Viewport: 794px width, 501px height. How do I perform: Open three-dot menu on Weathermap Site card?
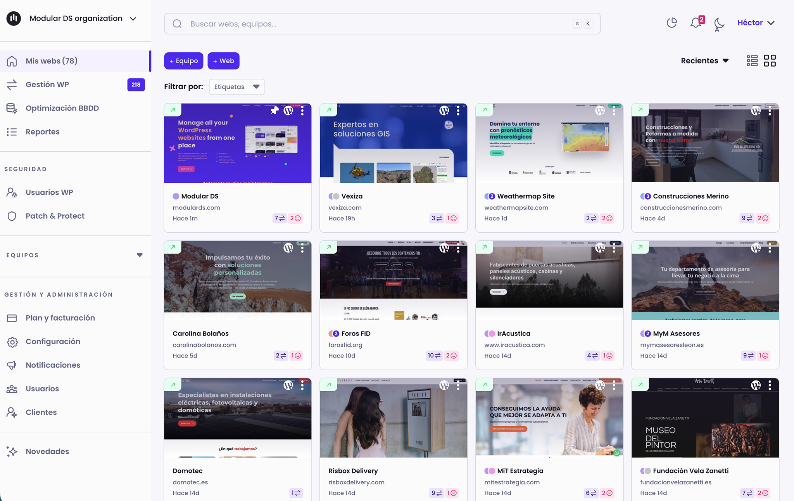614,111
